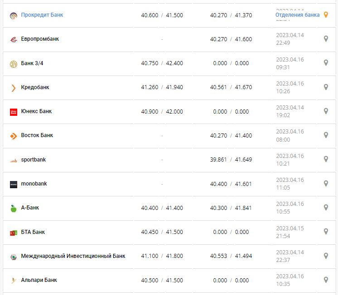Open Международный Инвестиционный Банк entry

(x=73, y=256)
